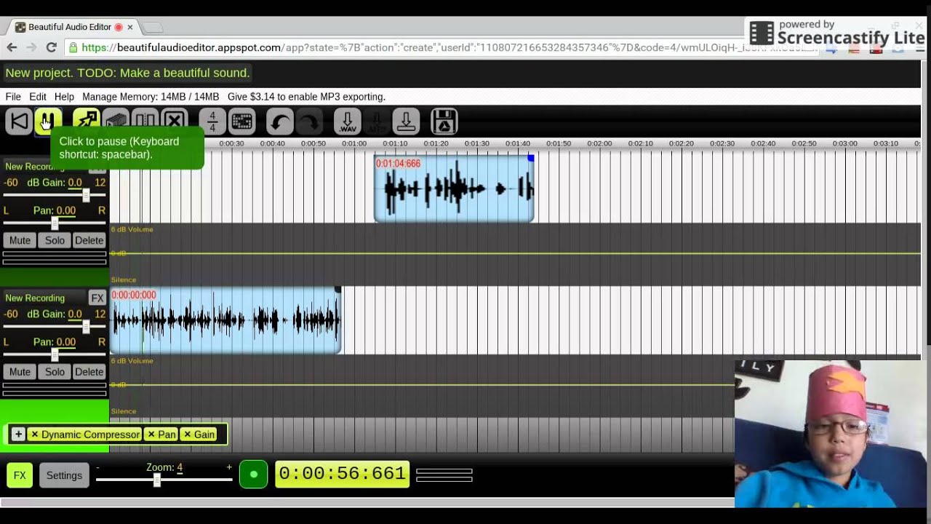Image resolution: width=931 pixels, height=524 pixels.
Task: Select the yellow arrow move tool
Action: coord(86,122)
